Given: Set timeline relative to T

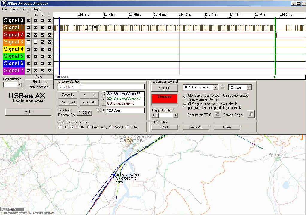Looking at the screenshot, I should 80,113.
